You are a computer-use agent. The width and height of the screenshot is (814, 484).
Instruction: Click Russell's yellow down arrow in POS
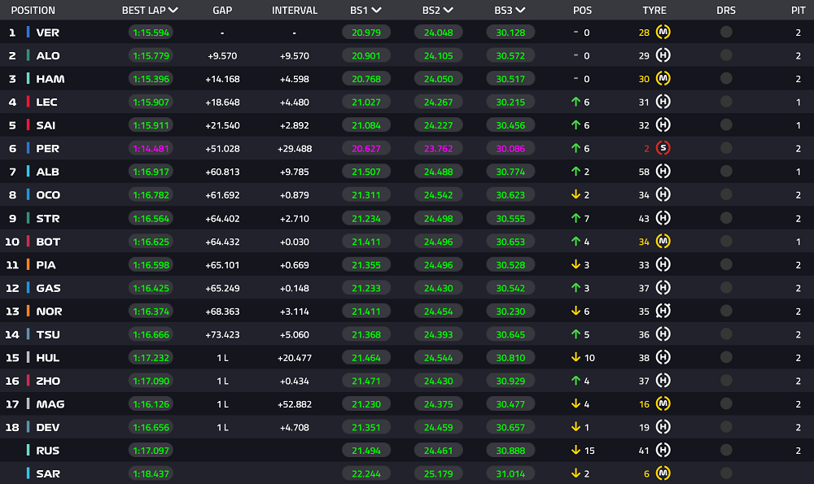coord(575,451)
